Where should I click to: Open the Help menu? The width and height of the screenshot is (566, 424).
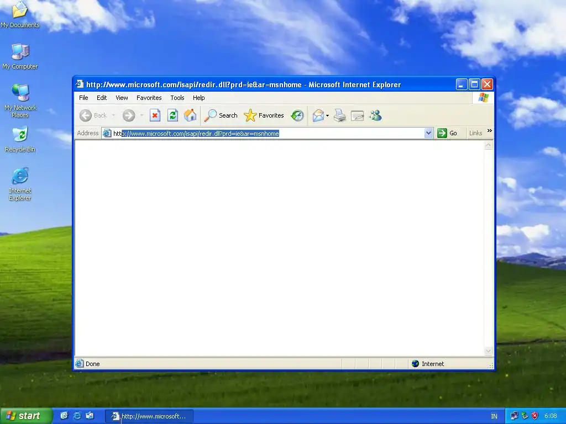(198, 98)
